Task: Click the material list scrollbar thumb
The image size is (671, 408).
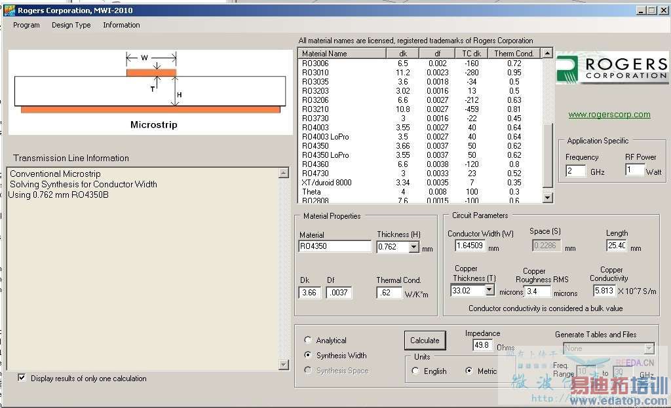Action: (x=547, y=155)
